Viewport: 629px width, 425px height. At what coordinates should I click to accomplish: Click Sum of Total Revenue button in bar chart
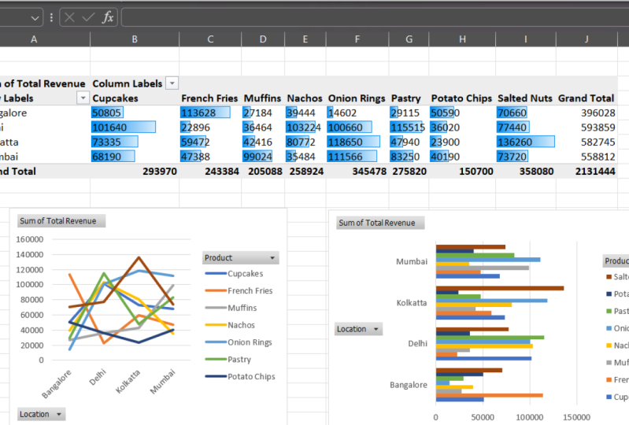pyautogui.click(x=380, y=223)
